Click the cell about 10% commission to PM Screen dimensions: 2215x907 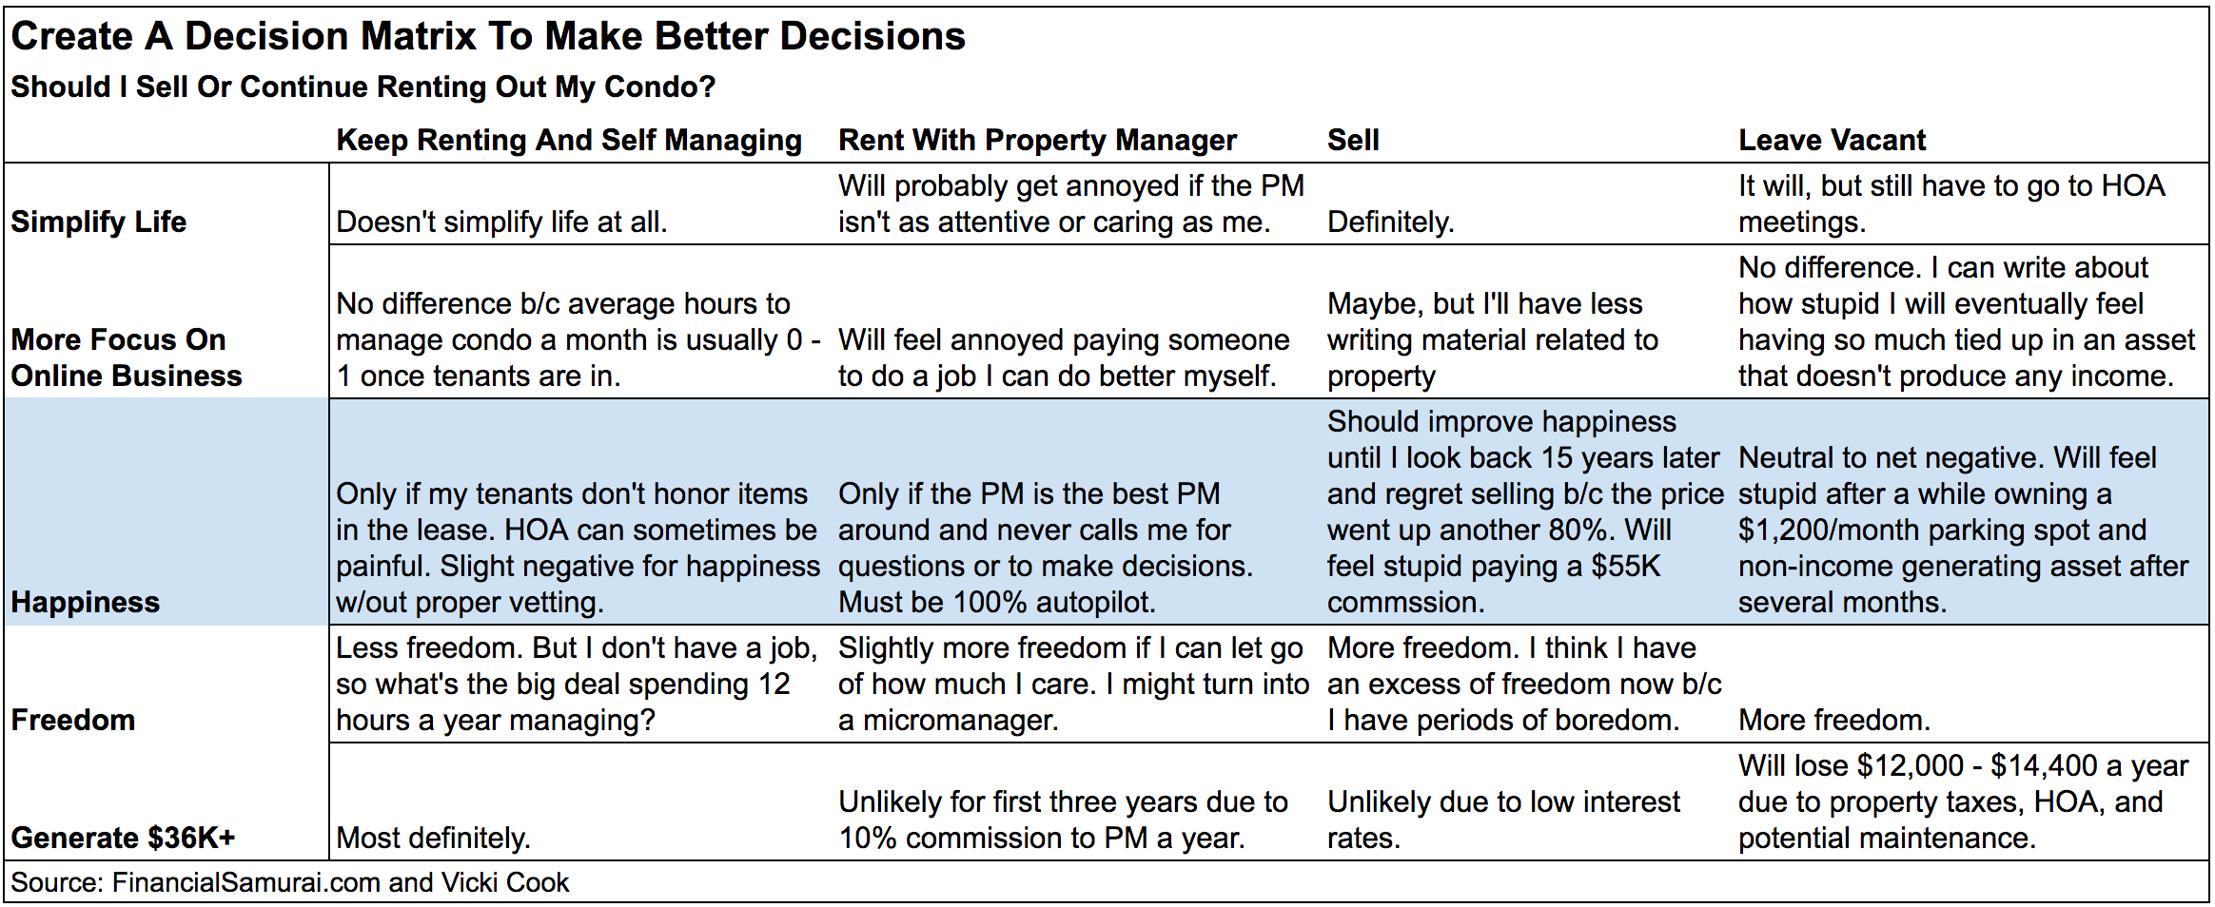(x=1062, y=820)
